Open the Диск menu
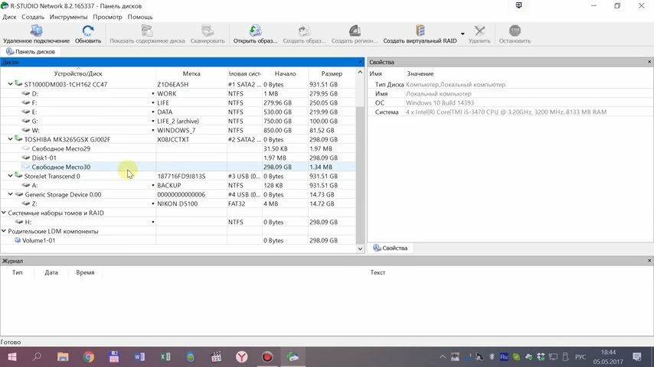 coord(9,17)
